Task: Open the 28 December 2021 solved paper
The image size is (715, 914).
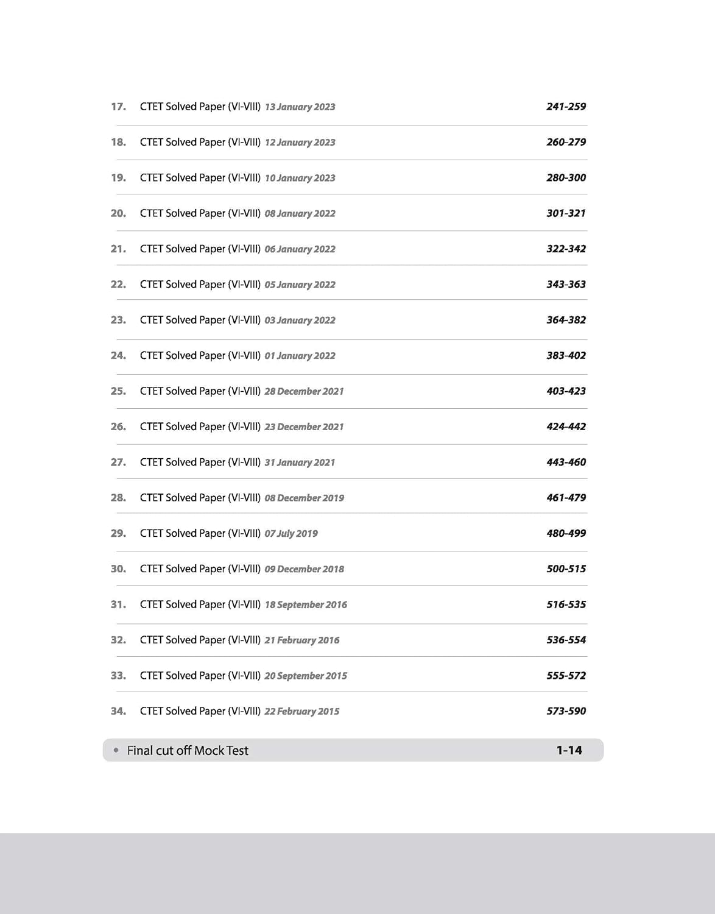Action: tap(242, 391)
